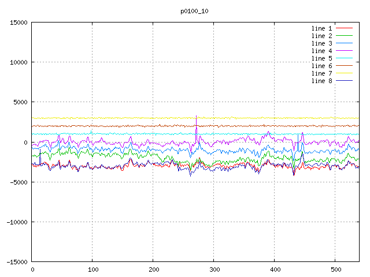Pick the 'line 4' legend label
This screenshot has width=370, height=277.
322,51
